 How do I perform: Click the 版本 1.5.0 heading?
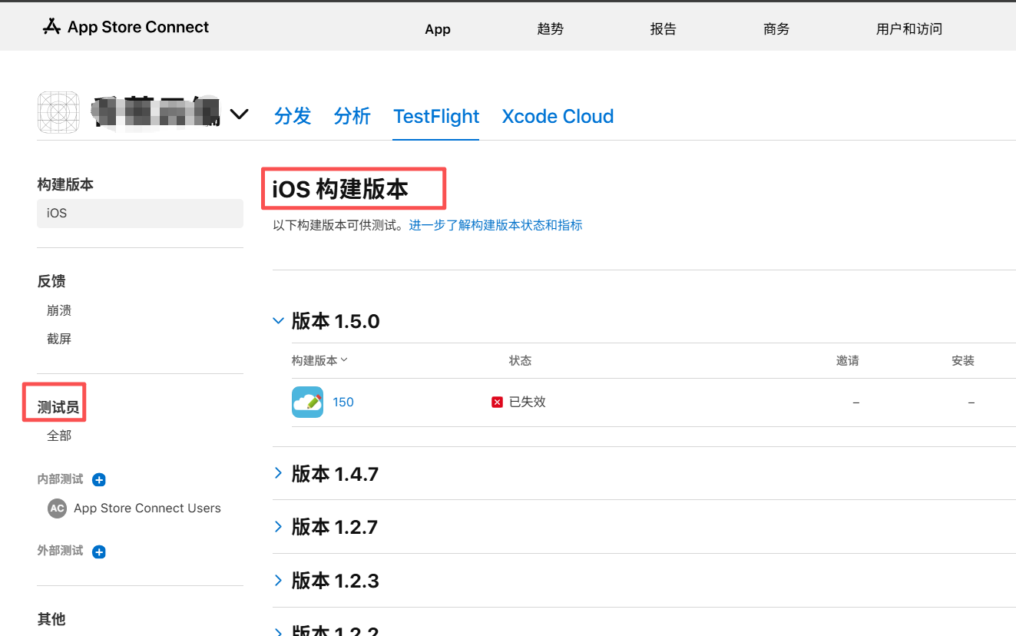pos(336,321)
